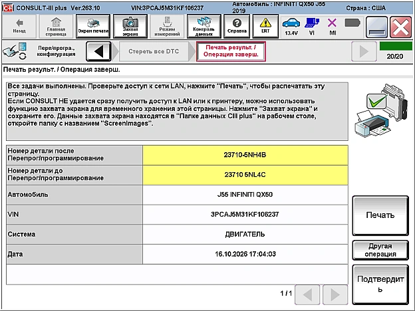Click the Ver.263.10 version text
This screenshot has width=415, height=311.
(86, 8)
